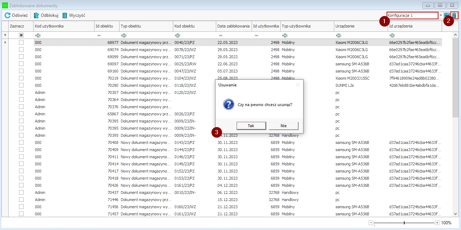
Task: Check the box for row 0118/23/WZ
Action: pyautogui.click(x=21, y=85)
